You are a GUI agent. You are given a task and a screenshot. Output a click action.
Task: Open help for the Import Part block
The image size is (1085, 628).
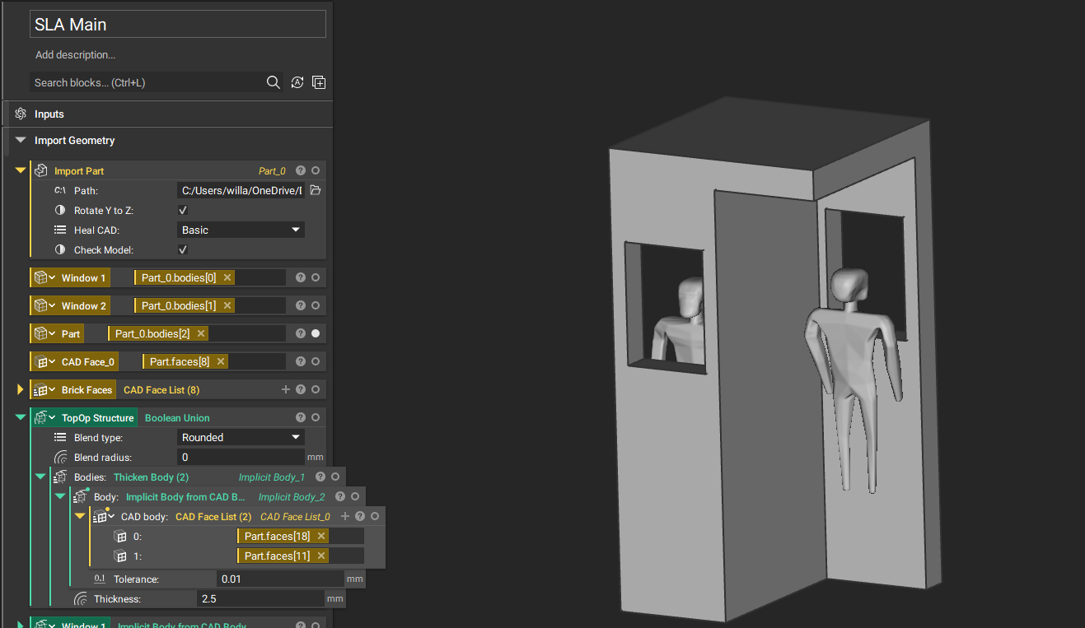click(301, 170)
